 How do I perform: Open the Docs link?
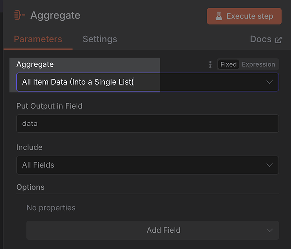(x=266, y=39)
